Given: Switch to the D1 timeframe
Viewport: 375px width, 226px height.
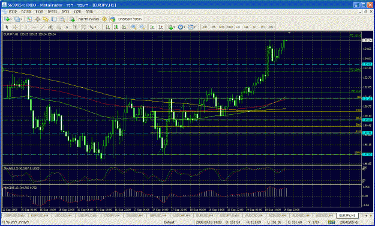Looking at the screenshot, I should tap(254, 27).
